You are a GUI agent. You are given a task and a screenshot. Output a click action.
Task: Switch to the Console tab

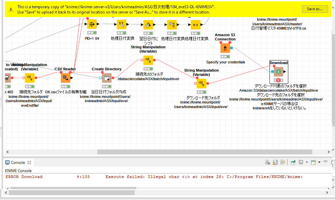pyautogui.click(x=18, y=163)
